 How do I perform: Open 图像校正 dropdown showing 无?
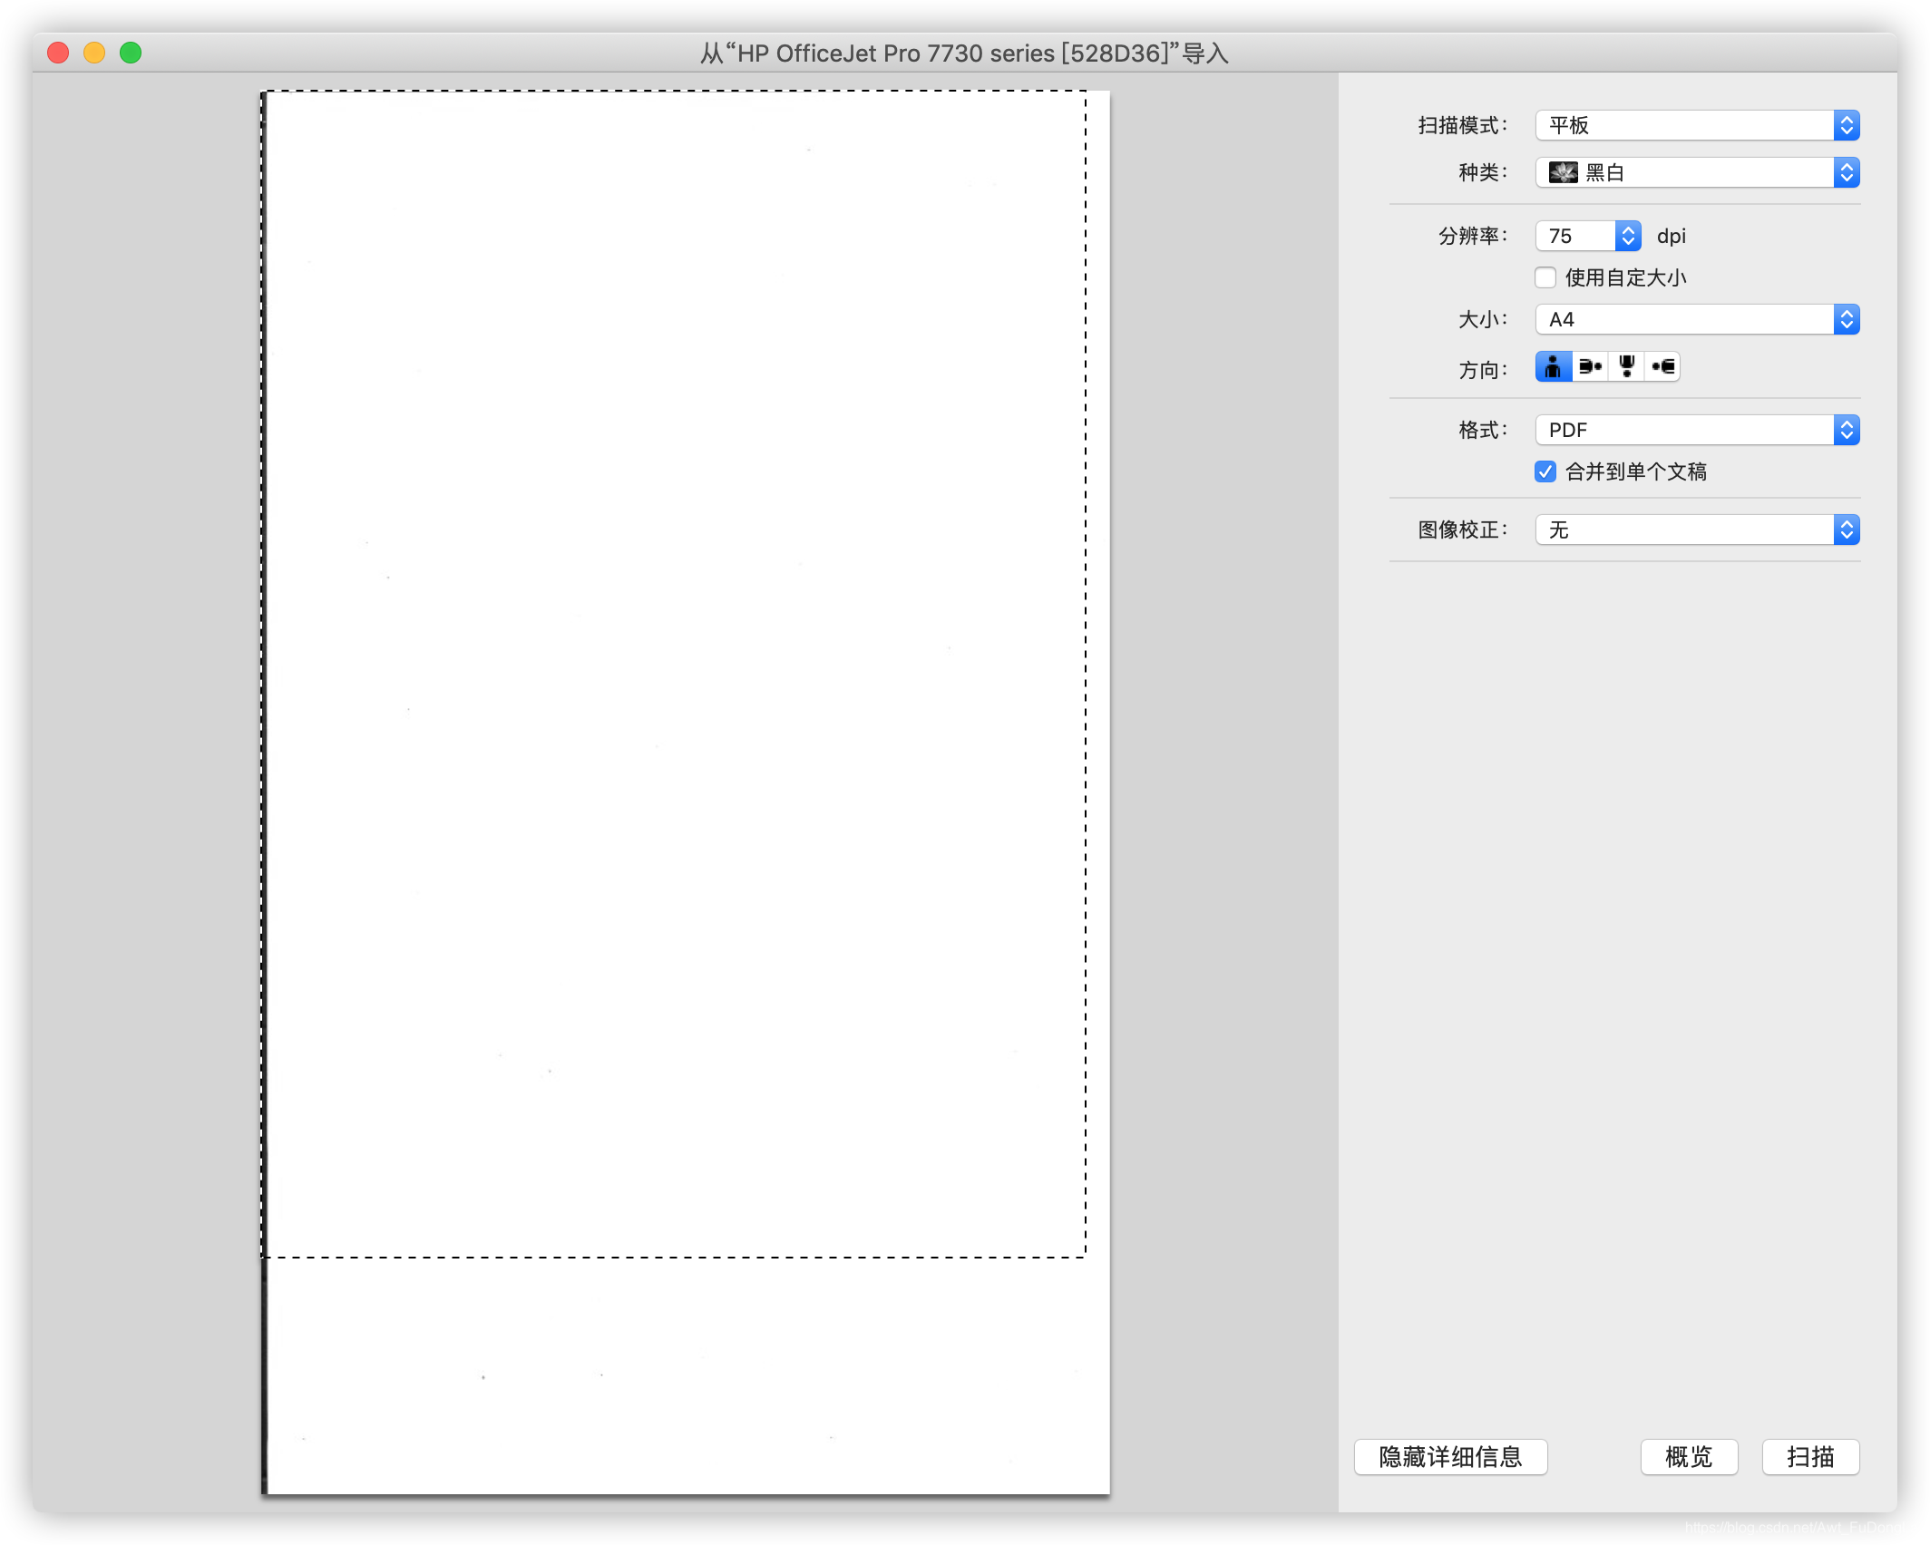(x=1697, y=530)
